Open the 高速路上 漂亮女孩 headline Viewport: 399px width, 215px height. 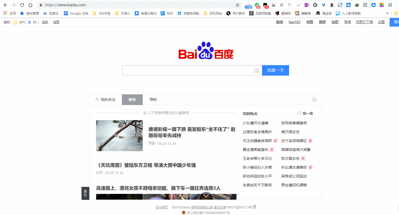click(x=158, y=188)
